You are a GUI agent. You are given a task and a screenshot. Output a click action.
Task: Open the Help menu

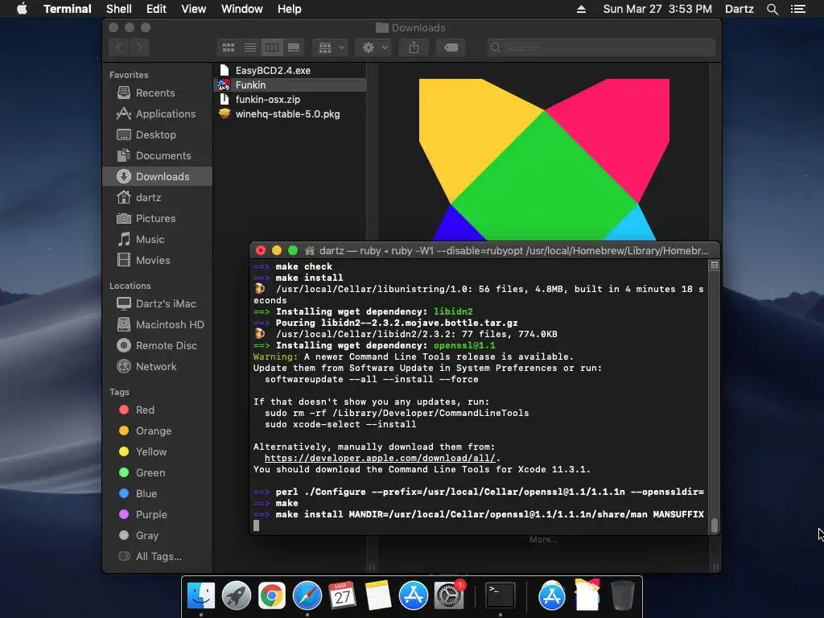pos(289,9)
